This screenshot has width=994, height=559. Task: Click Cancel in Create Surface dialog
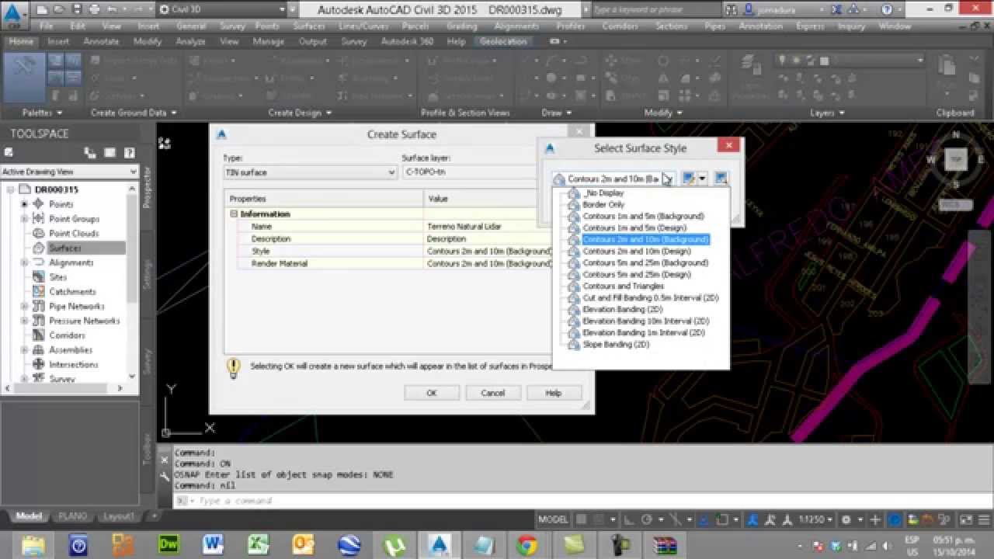492,393
